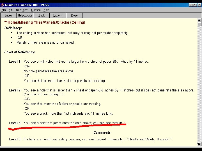Open the Options menu in menu bar
The width and height of the screenshot is (202, 151).
coord(36,10)
